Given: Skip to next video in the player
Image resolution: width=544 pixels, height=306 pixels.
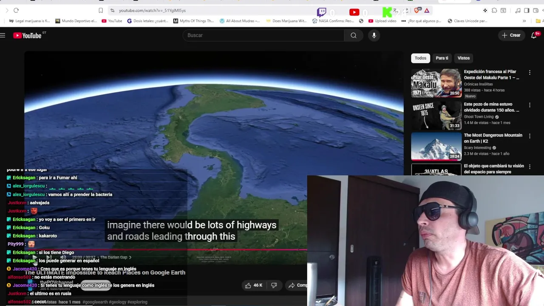Looking at the screenshot, I should pos(49,258).
